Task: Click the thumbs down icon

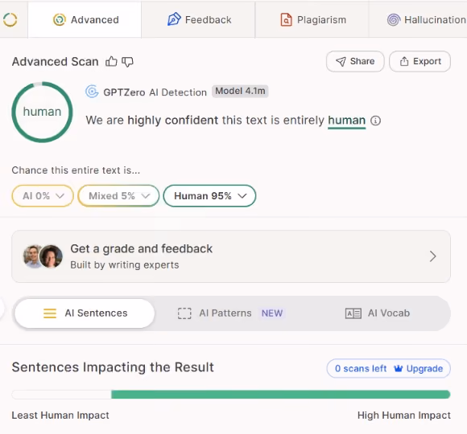Action: point(127,62)
